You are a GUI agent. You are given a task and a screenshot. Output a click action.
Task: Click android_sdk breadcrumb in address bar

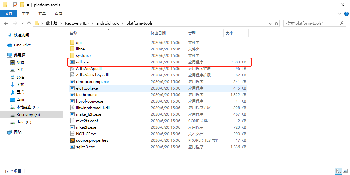pos(108,23)
